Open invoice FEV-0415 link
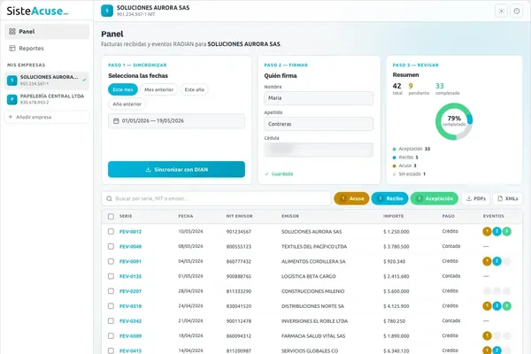 click(130, 351)
